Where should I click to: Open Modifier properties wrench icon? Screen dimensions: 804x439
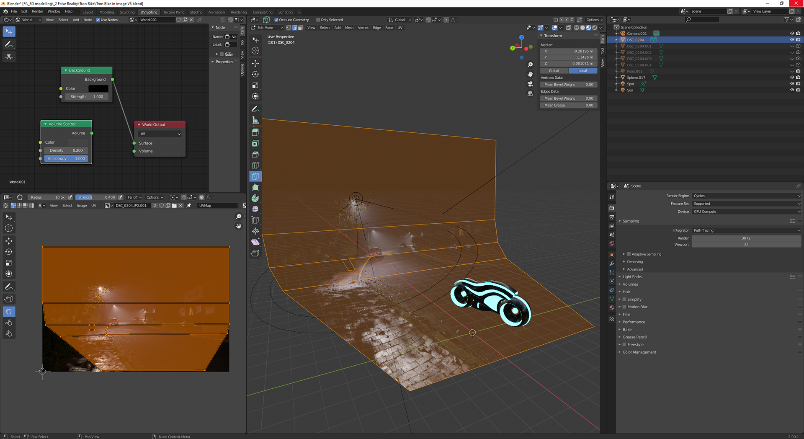(x=612, y=263)
